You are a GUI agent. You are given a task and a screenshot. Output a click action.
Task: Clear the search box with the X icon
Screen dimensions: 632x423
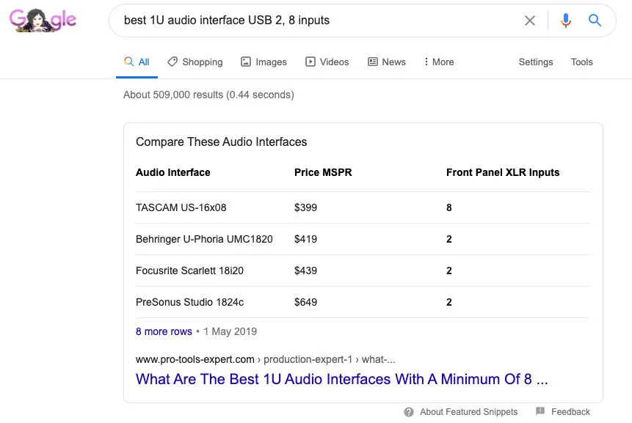(x=529, y=21)
